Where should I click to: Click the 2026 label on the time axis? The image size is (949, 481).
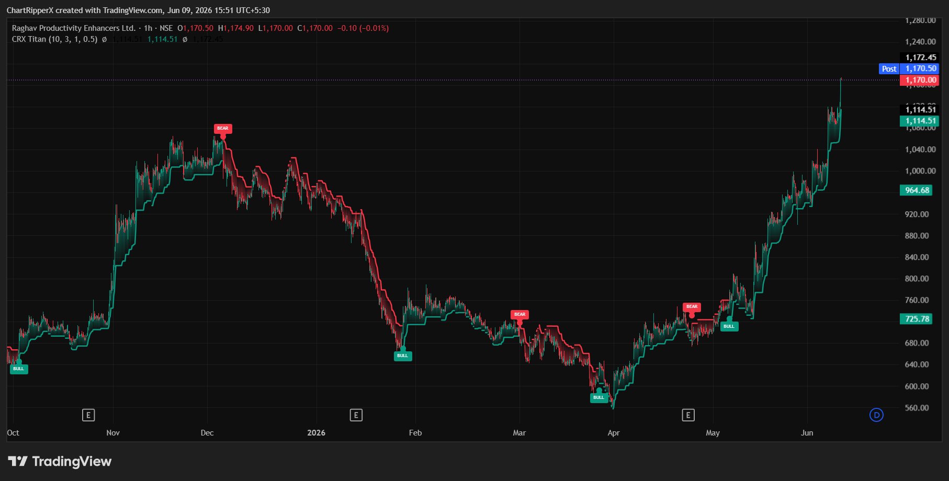coord(316,433)
